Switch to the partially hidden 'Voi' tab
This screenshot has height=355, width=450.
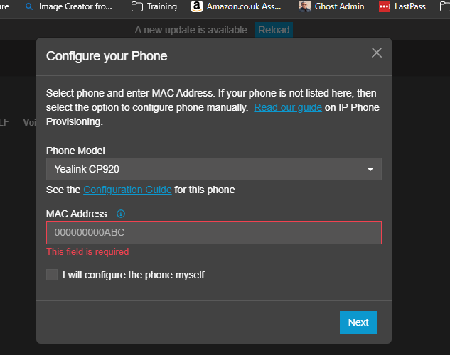point(29,122)
